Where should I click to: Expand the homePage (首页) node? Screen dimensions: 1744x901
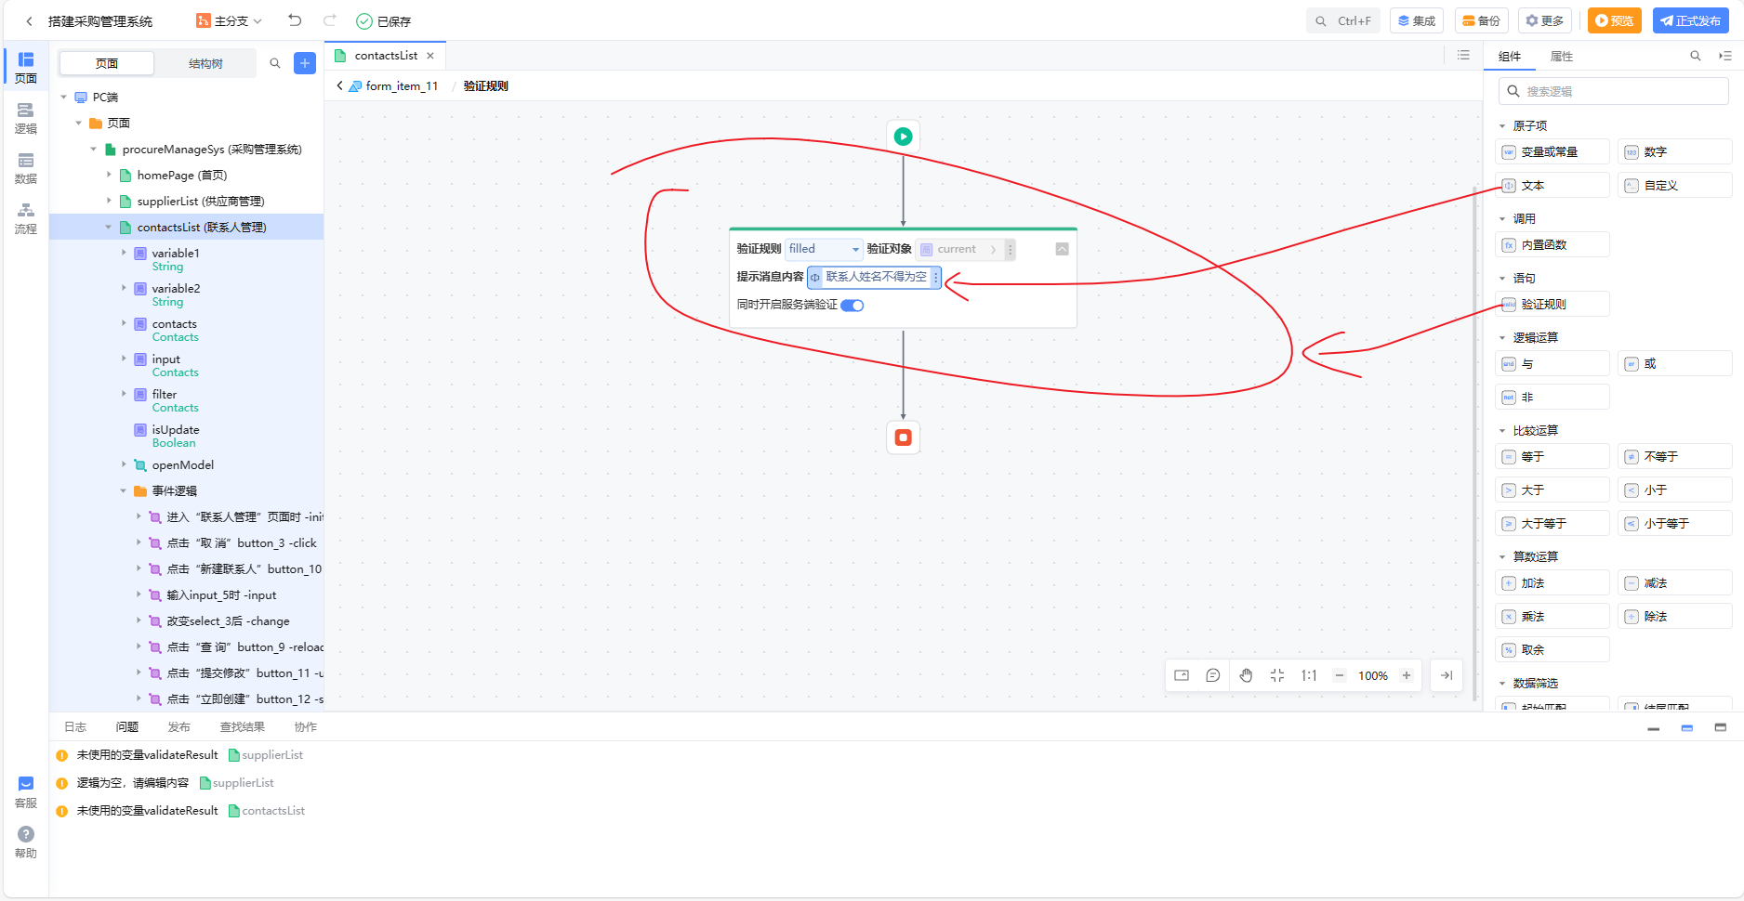pyautogui.click(x=109, y=175)
